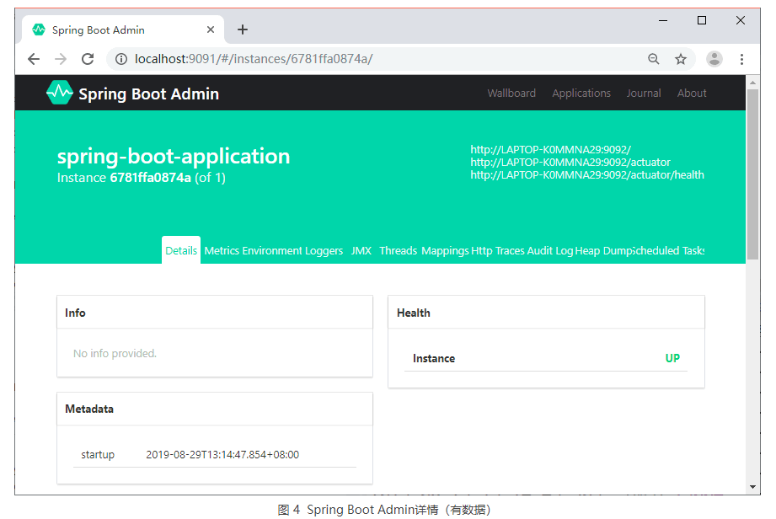Minimize the browser window

point(663,20)
